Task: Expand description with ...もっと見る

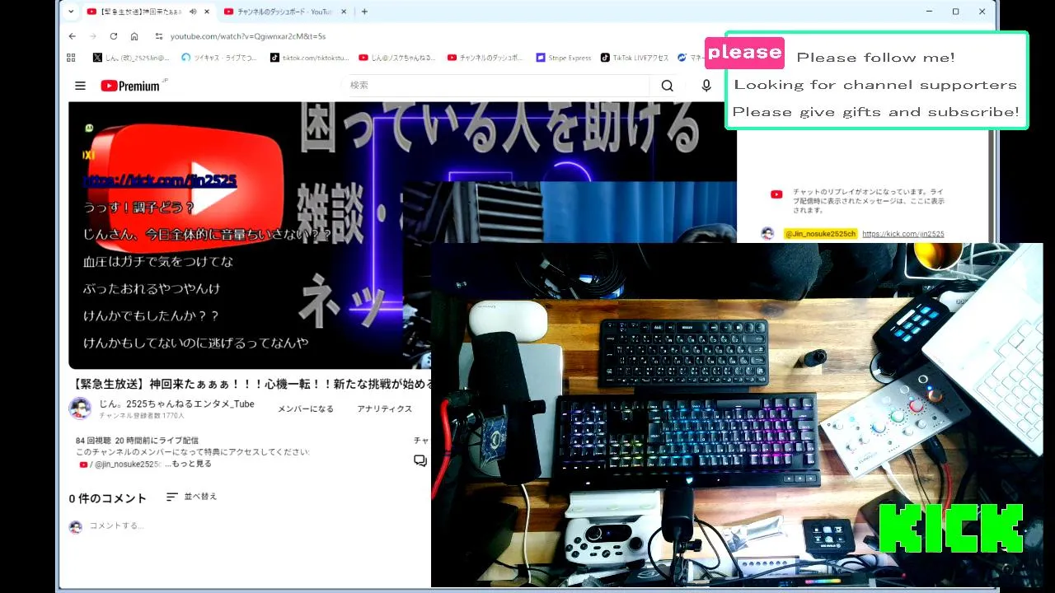Action: [x=188, y=464]
